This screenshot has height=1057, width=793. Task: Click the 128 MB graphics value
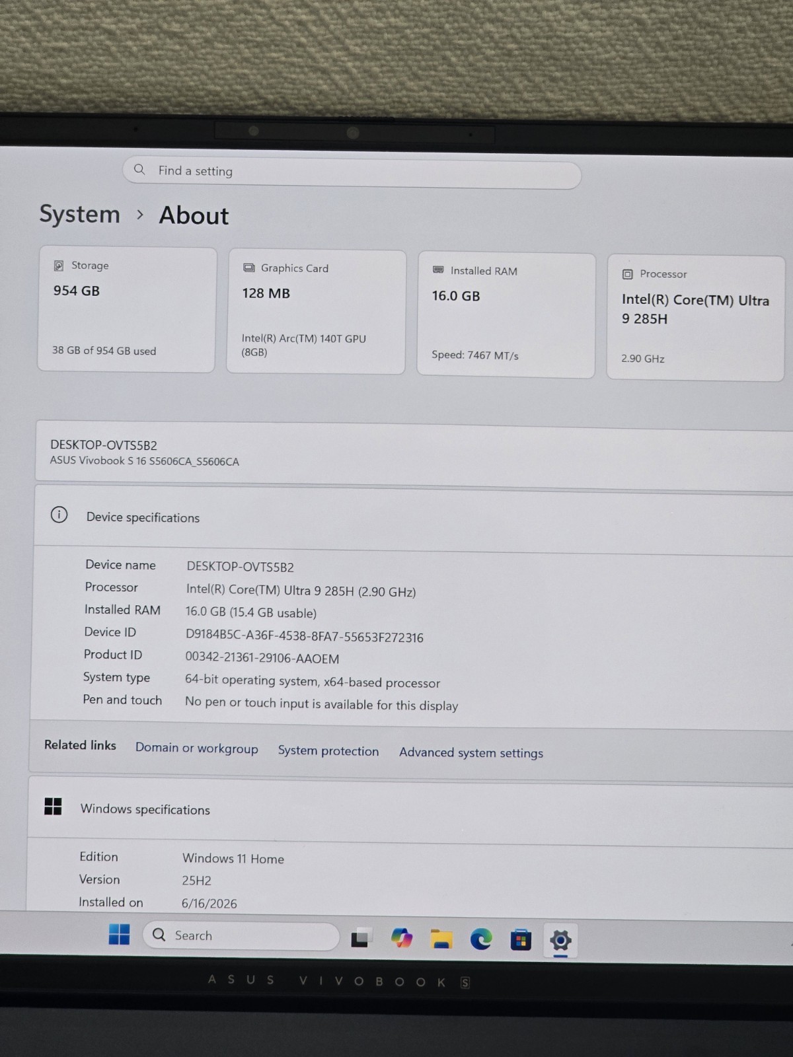tap(266, 293)
